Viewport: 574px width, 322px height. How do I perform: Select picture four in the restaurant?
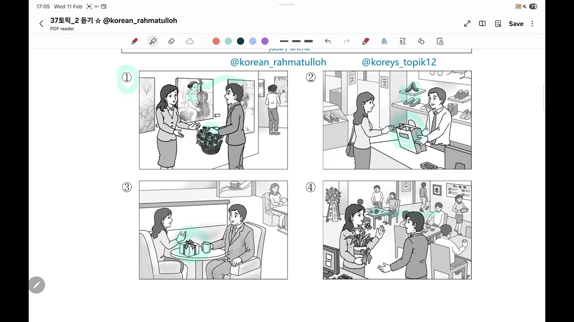pyautogui.click(x=397, y=230)
